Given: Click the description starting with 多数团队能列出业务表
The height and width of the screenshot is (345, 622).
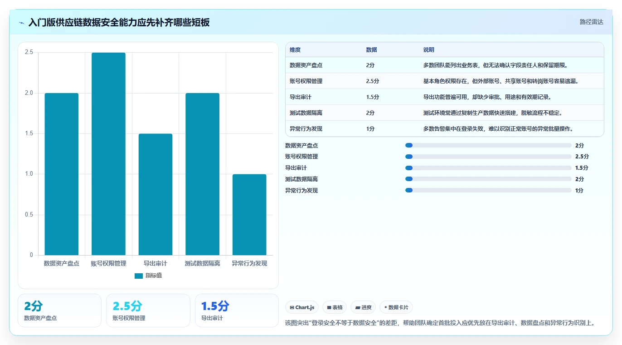Looking at the screenshot, I should pos(496,65).
